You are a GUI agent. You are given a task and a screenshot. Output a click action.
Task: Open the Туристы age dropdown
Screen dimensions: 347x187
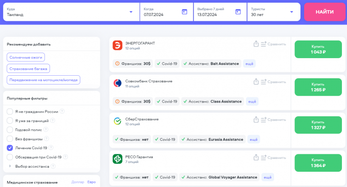(x=292, y=12)
